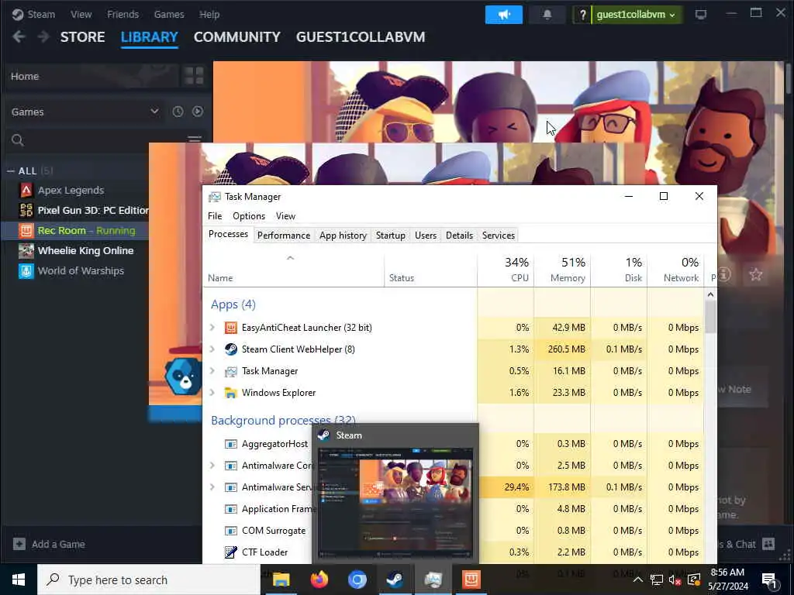Select the AggregatorHost process
This screenshot has height=595, width=794.
click(x=274, y=444)
